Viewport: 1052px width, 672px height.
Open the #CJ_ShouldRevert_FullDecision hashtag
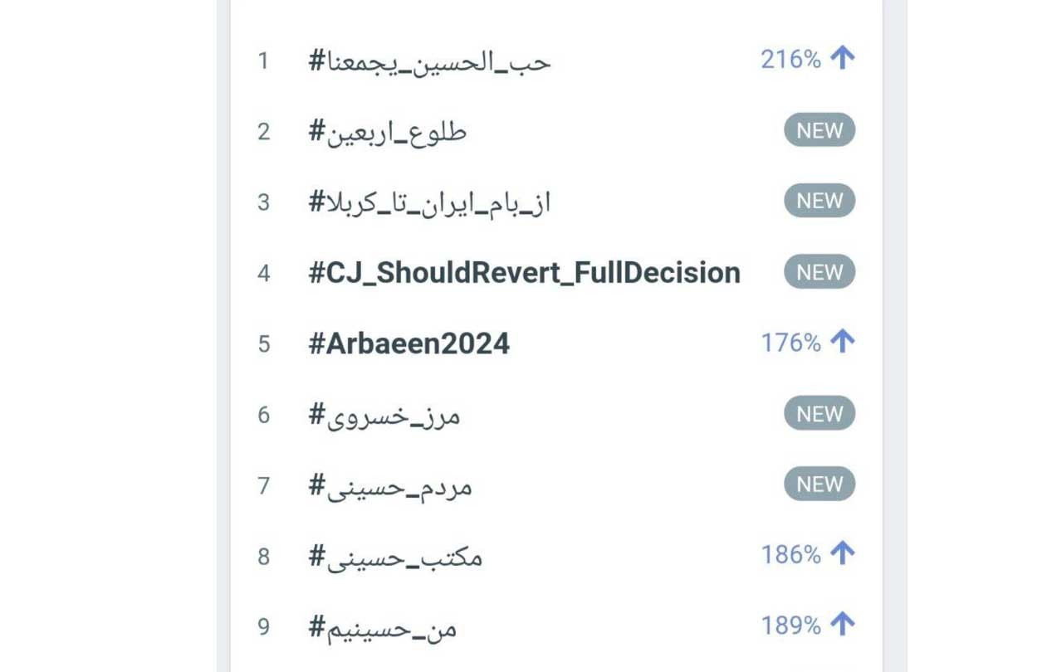[x=524, y=272]
